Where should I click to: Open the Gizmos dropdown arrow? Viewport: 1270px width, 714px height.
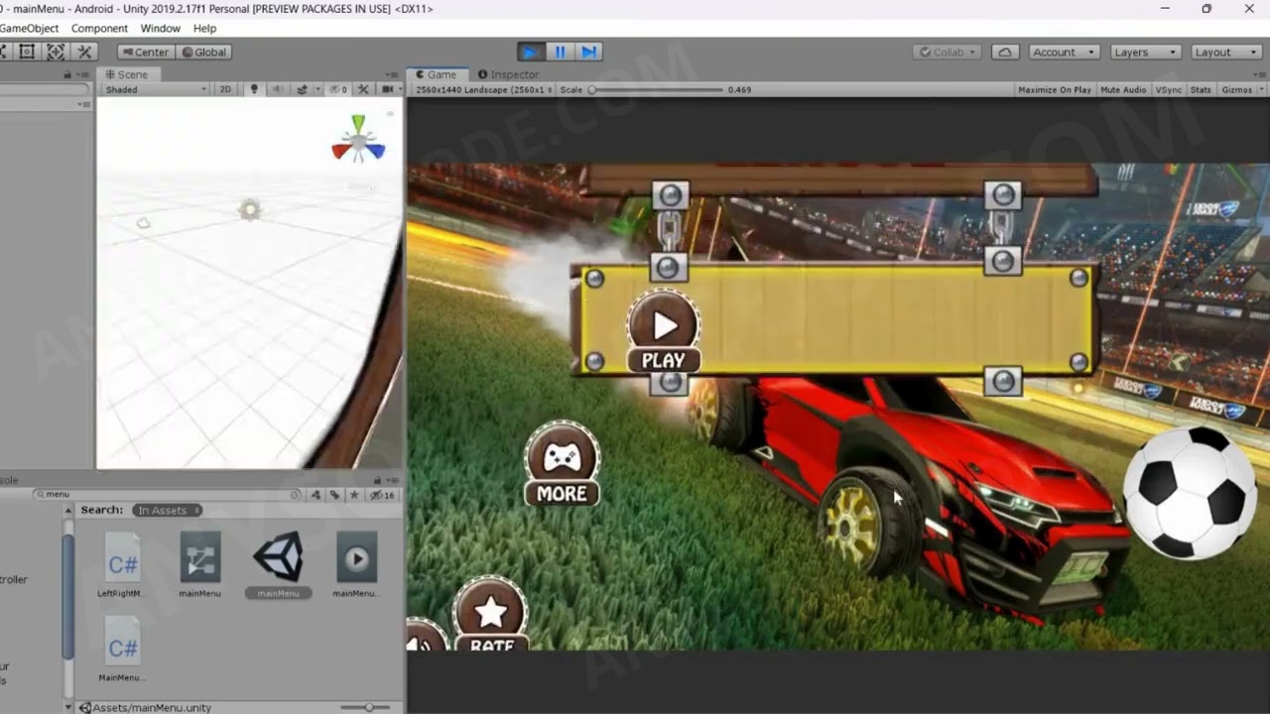1261,89
